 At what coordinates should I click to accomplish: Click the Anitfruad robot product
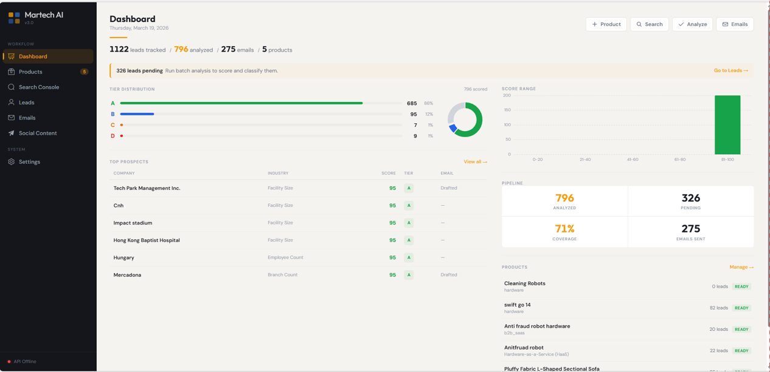point(628,351)
